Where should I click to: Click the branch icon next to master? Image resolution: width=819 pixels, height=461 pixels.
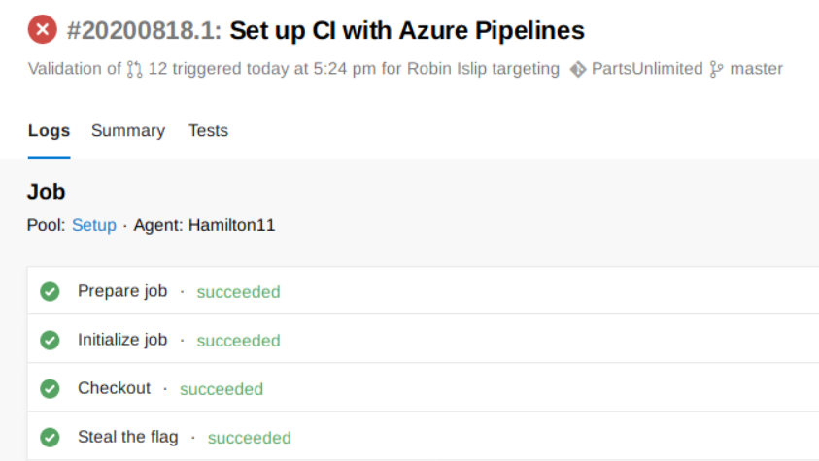click(x=717, y=69)
